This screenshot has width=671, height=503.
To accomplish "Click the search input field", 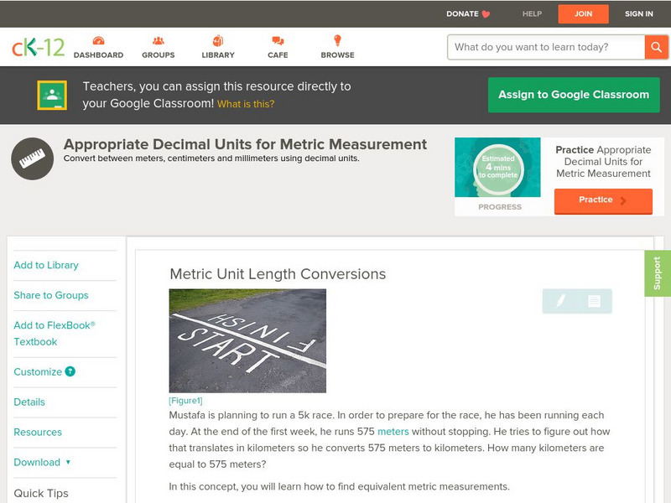I will [x=541, y=47].
